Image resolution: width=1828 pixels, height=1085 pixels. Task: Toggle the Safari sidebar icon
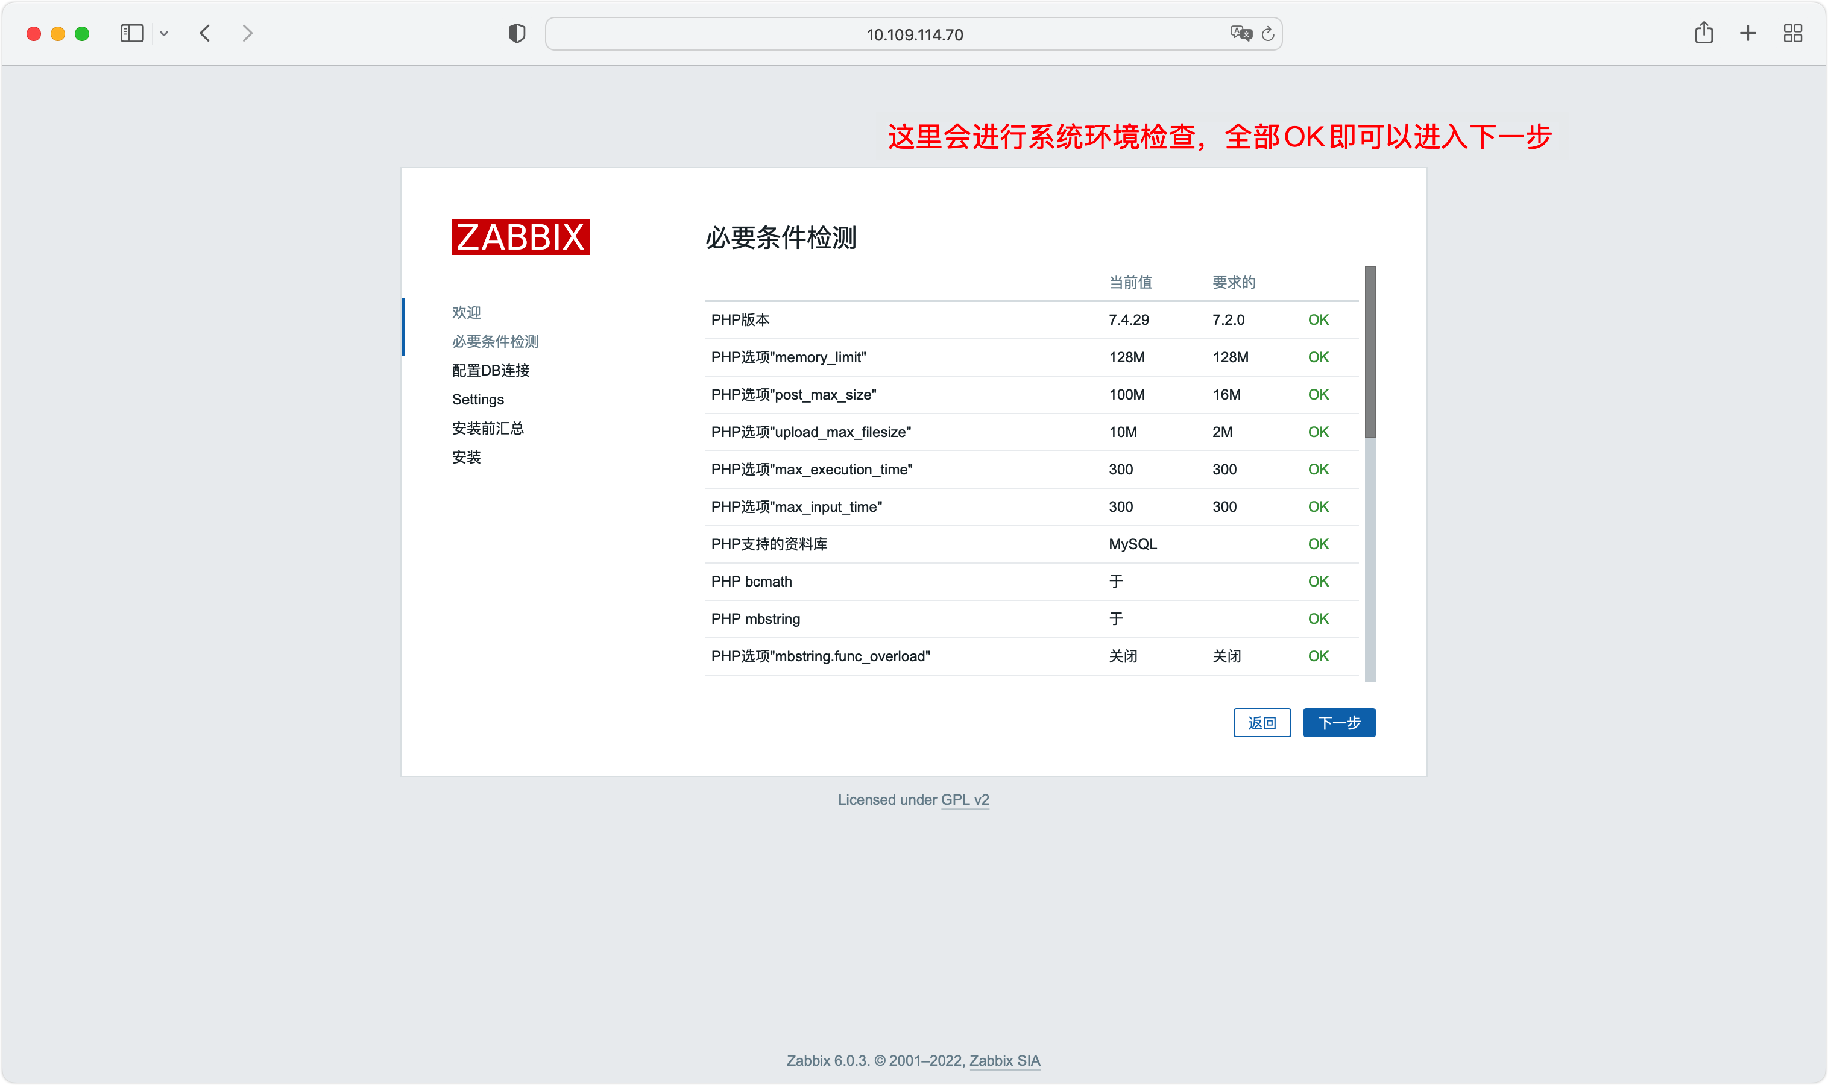point(131,33)
